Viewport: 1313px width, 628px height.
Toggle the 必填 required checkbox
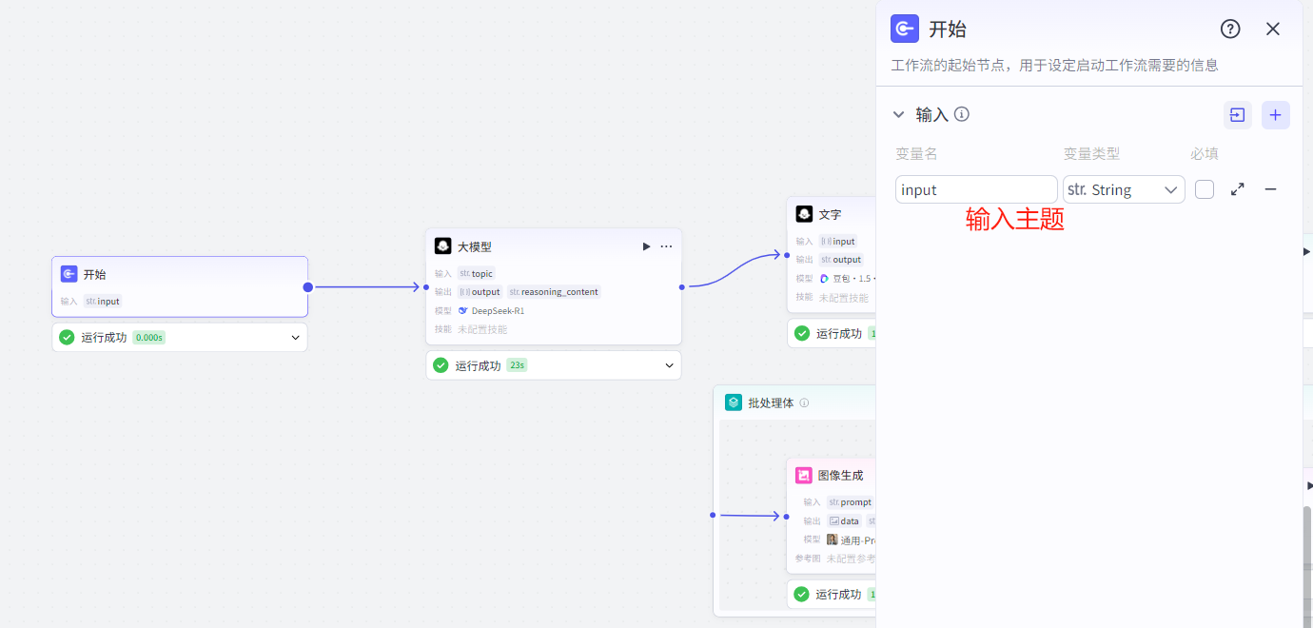[1205, 189]
